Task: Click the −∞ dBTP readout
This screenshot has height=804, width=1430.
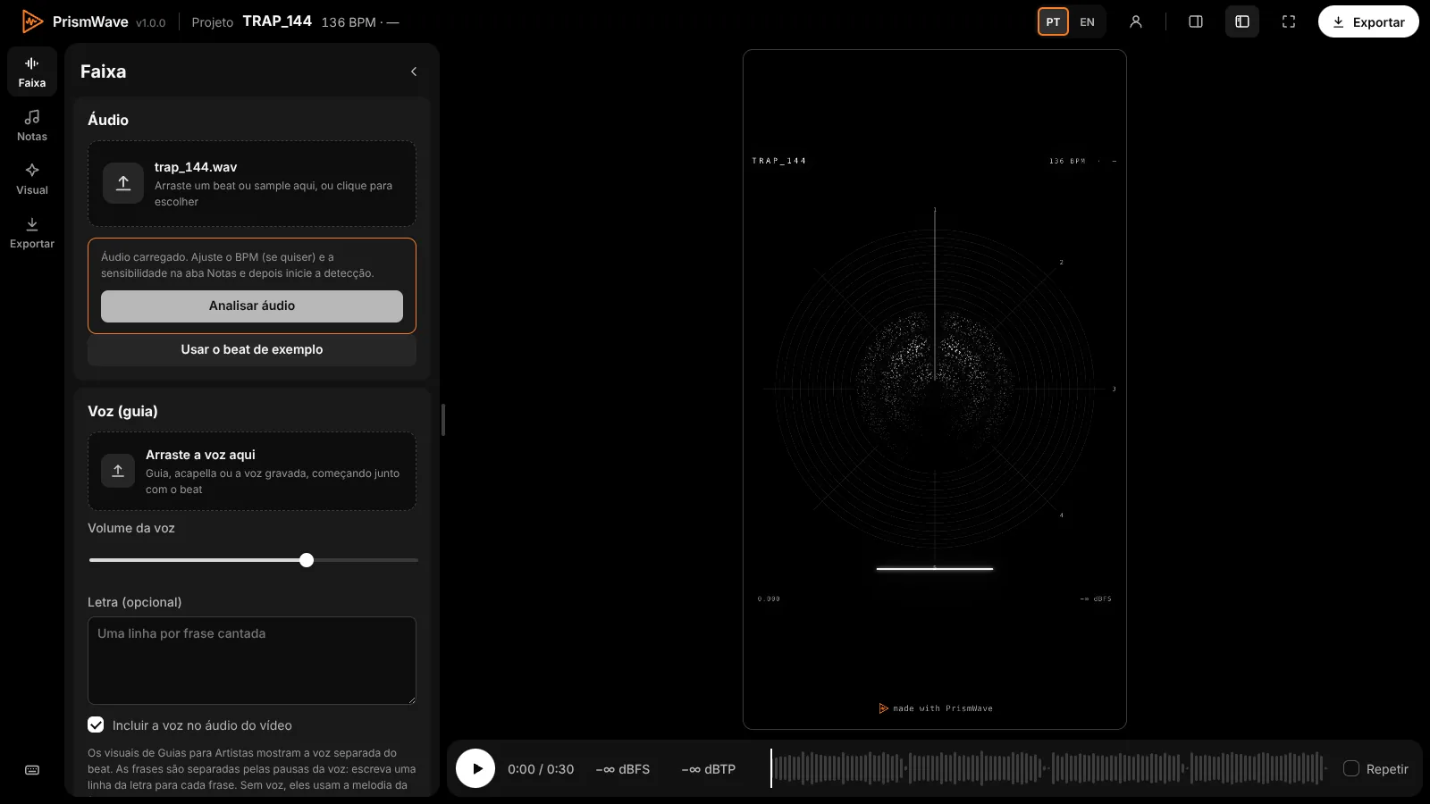Action: point(709,769)
